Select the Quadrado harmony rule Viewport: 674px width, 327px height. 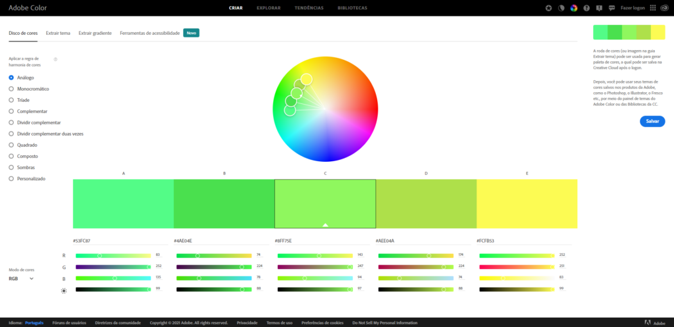(x=23, y=145)
